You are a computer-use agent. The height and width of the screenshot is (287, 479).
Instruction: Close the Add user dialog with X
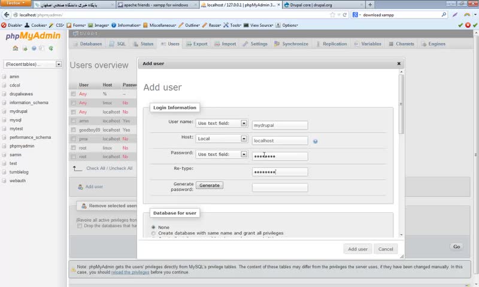(399, 63)
